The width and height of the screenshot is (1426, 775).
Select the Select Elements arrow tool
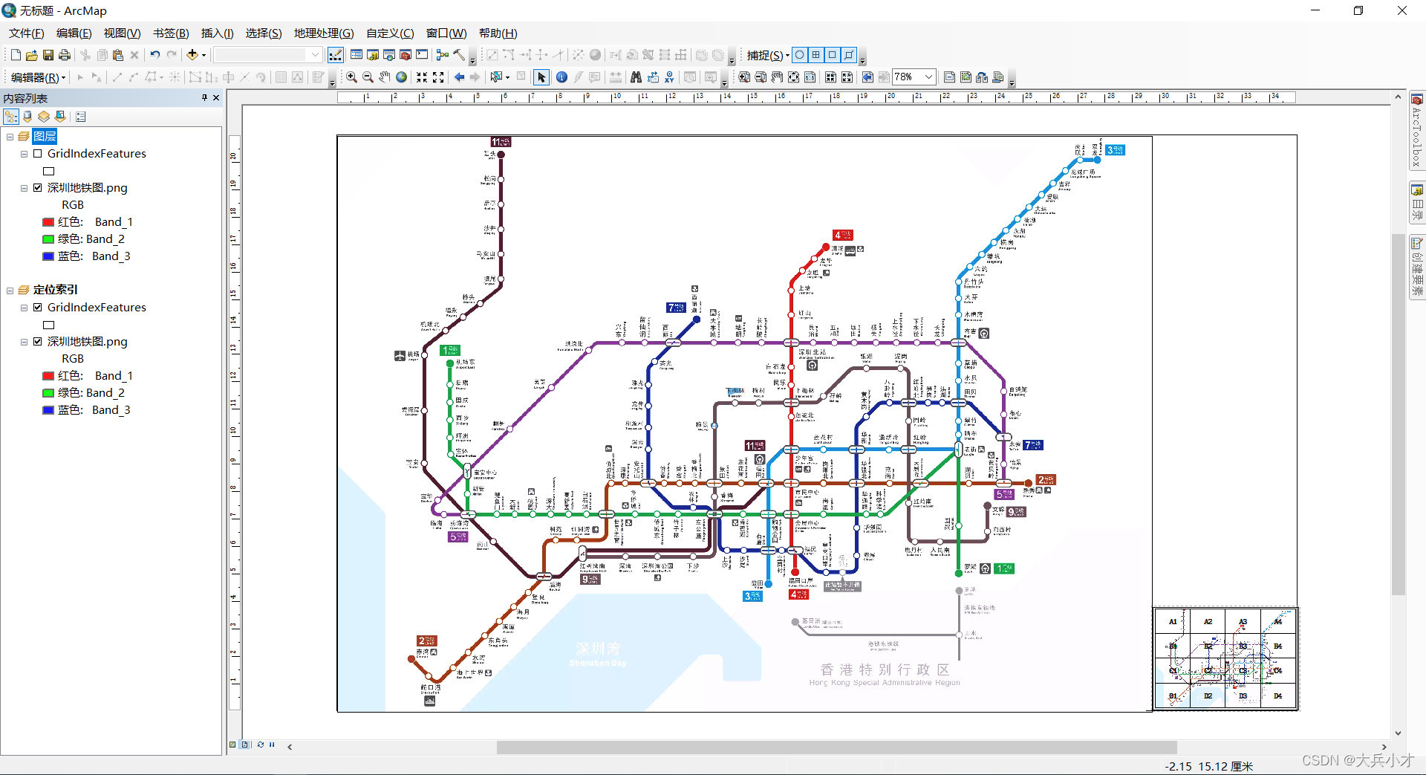[541, 77]
